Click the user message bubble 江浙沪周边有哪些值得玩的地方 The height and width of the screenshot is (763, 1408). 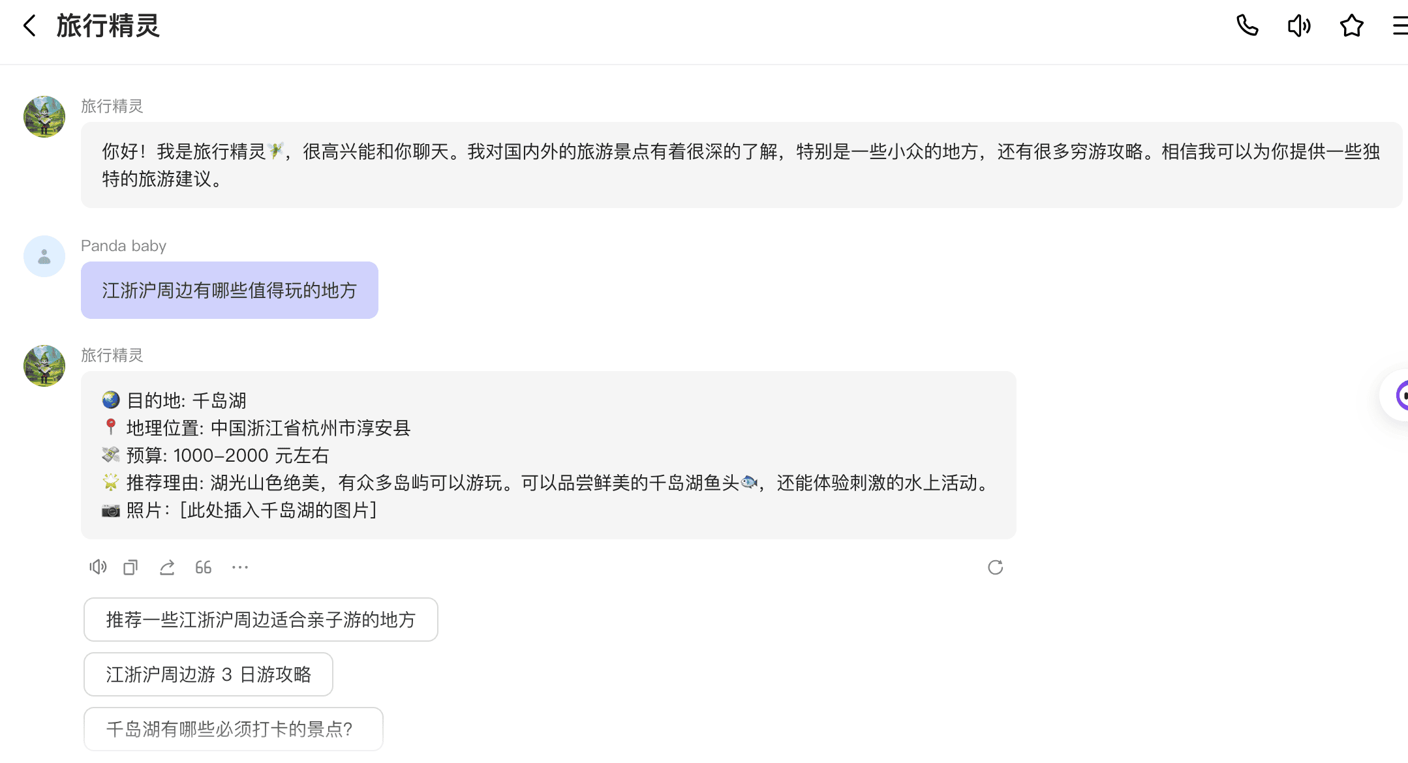tap(229, 290)
